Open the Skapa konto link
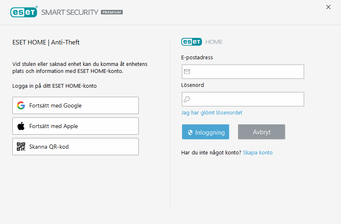The height and width of the screenshot is (224, 341). [x=258, y=152]
